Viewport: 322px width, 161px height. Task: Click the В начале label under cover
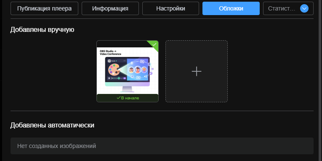tap(128, 98)
